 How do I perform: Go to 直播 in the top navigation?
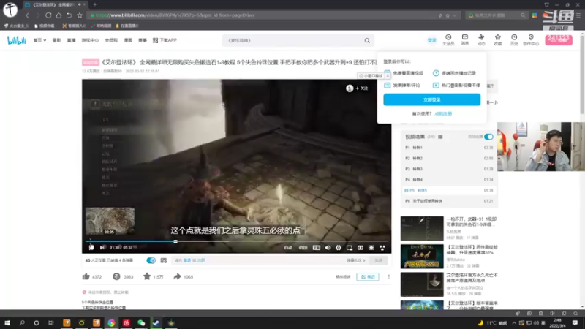coord(71,40)
